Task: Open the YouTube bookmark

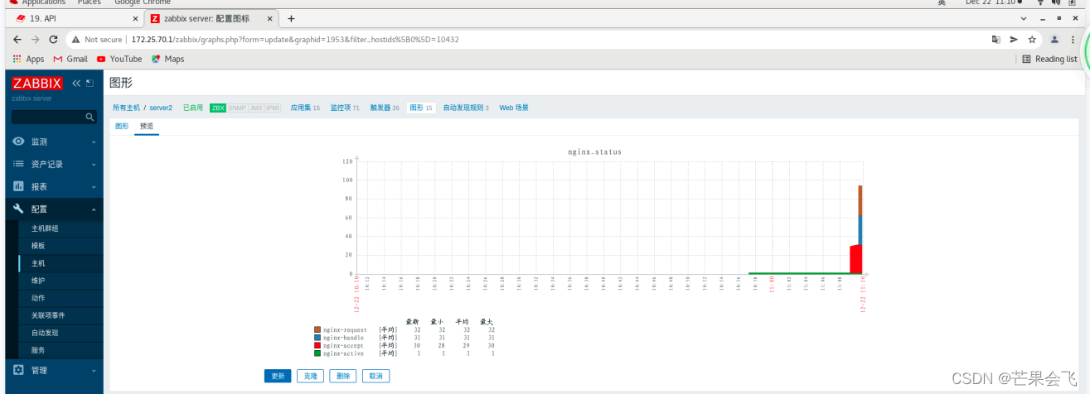Action: pos(119,59)
